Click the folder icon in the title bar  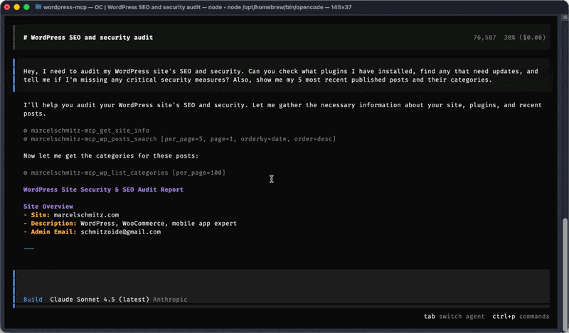[x=38, y=6]
